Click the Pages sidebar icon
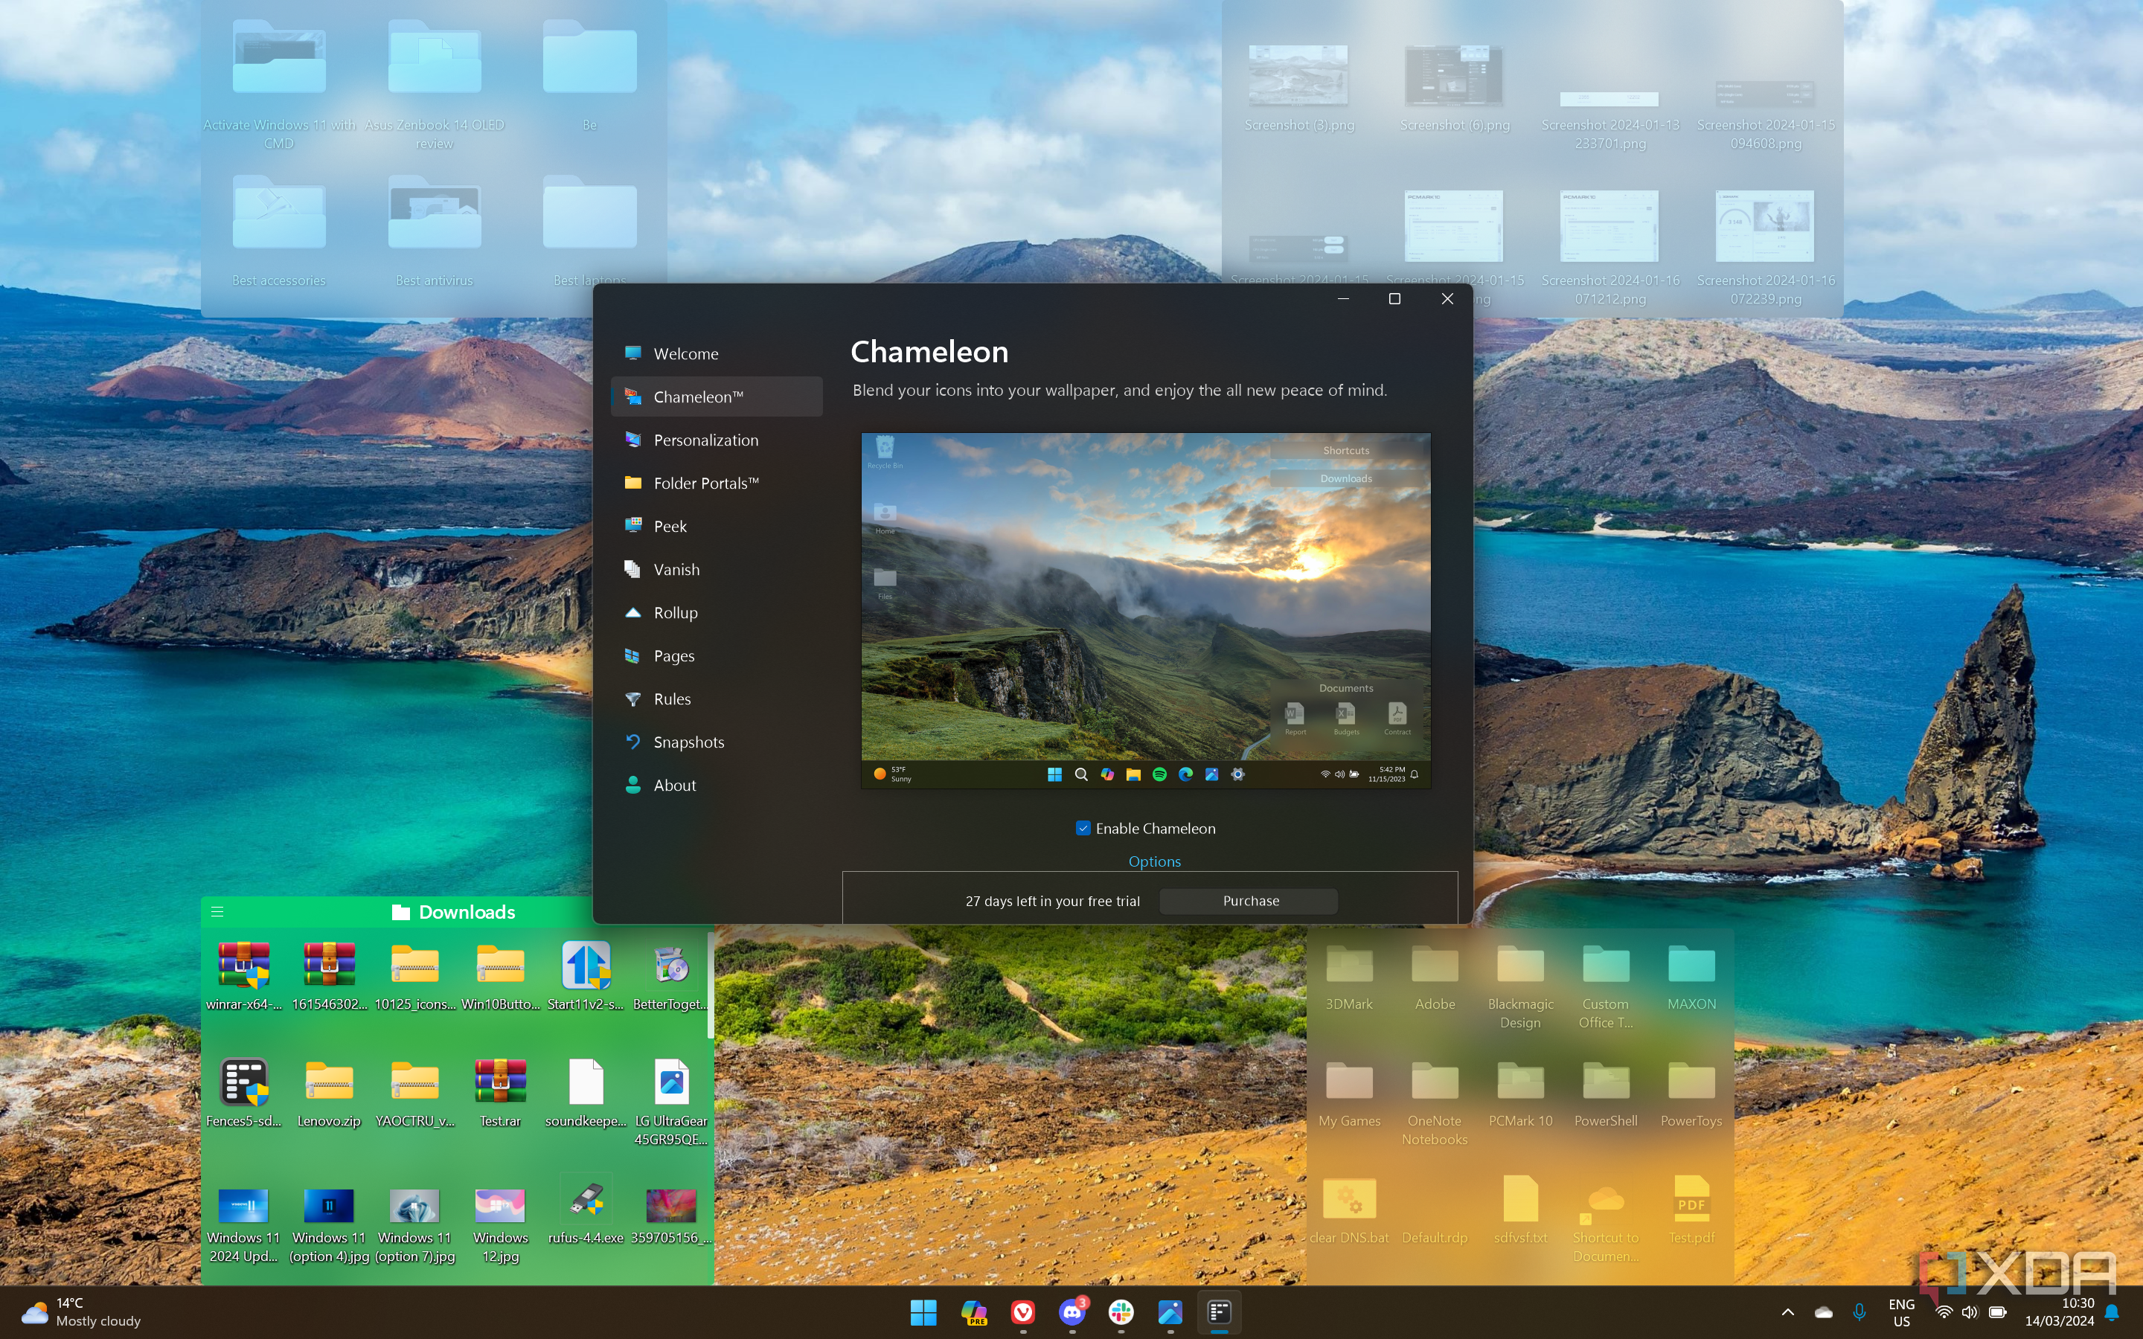Image resolution: width=2143 pixels, height=1339 pixels. point(632,655)
